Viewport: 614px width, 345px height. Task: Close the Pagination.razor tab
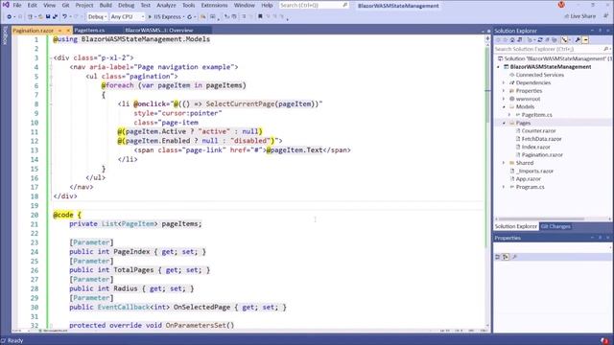point(68,30)
